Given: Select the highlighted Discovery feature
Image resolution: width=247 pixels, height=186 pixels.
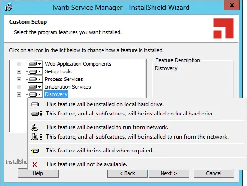Looking at the screenshot, I should click(56, 94).
